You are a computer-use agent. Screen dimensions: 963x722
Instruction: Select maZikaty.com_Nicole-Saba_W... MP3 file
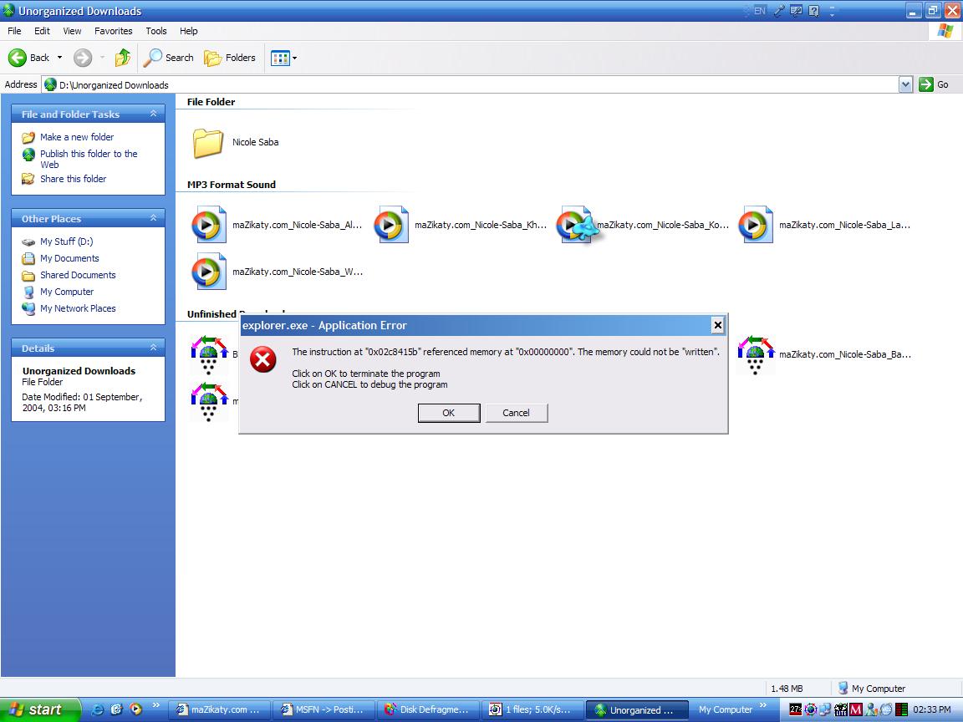277,272
